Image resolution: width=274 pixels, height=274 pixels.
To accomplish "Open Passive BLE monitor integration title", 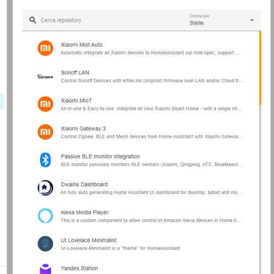I will click(100, 157).
